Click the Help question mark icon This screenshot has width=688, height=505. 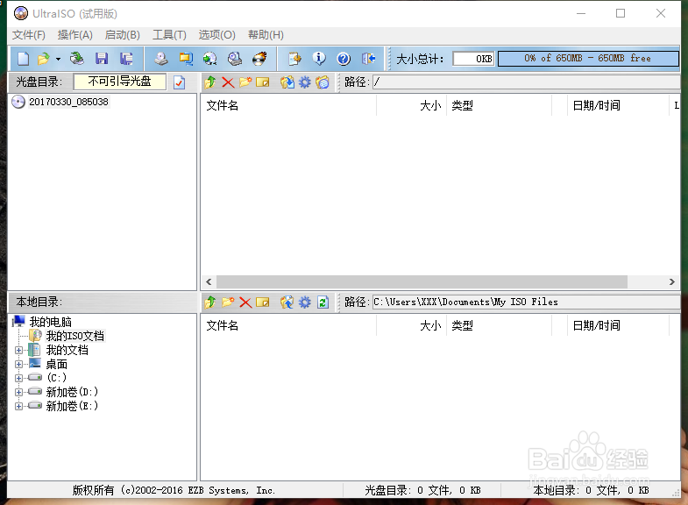(344, 59)
